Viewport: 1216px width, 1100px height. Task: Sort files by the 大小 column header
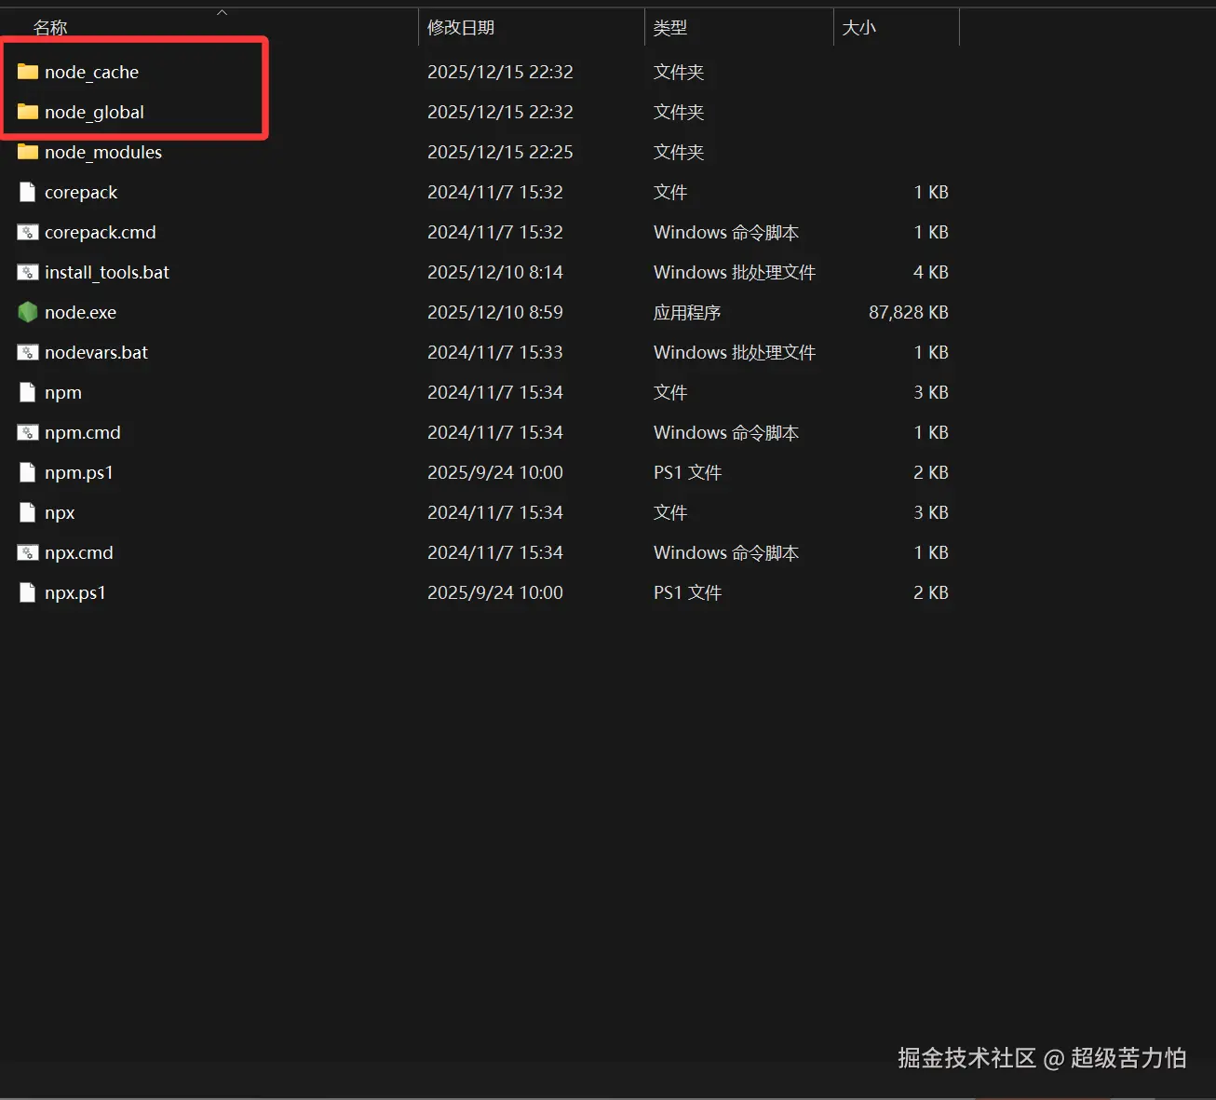858,28
